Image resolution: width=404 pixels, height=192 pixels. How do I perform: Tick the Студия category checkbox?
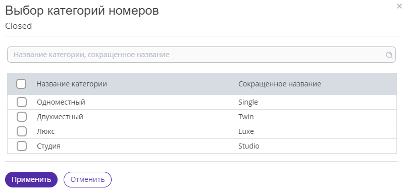(x=22, y=146)
